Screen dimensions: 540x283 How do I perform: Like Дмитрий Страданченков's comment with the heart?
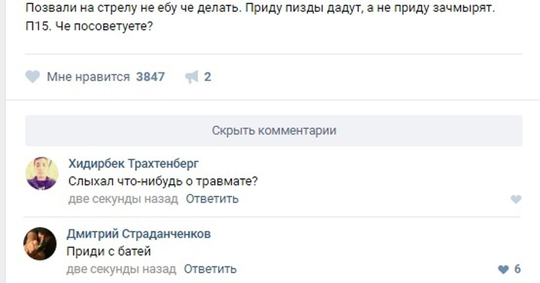click(x=504, y=269)
